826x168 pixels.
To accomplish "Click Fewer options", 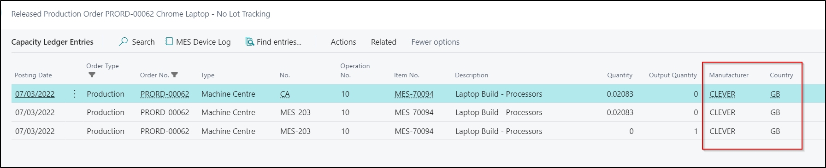I will (435, 42).
